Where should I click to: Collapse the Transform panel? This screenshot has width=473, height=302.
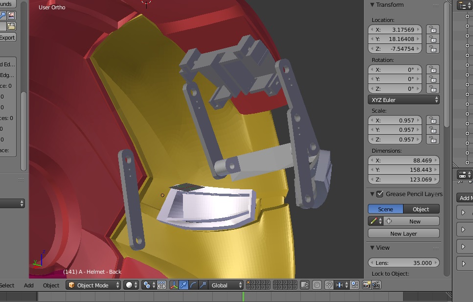(x=372, y=5)
